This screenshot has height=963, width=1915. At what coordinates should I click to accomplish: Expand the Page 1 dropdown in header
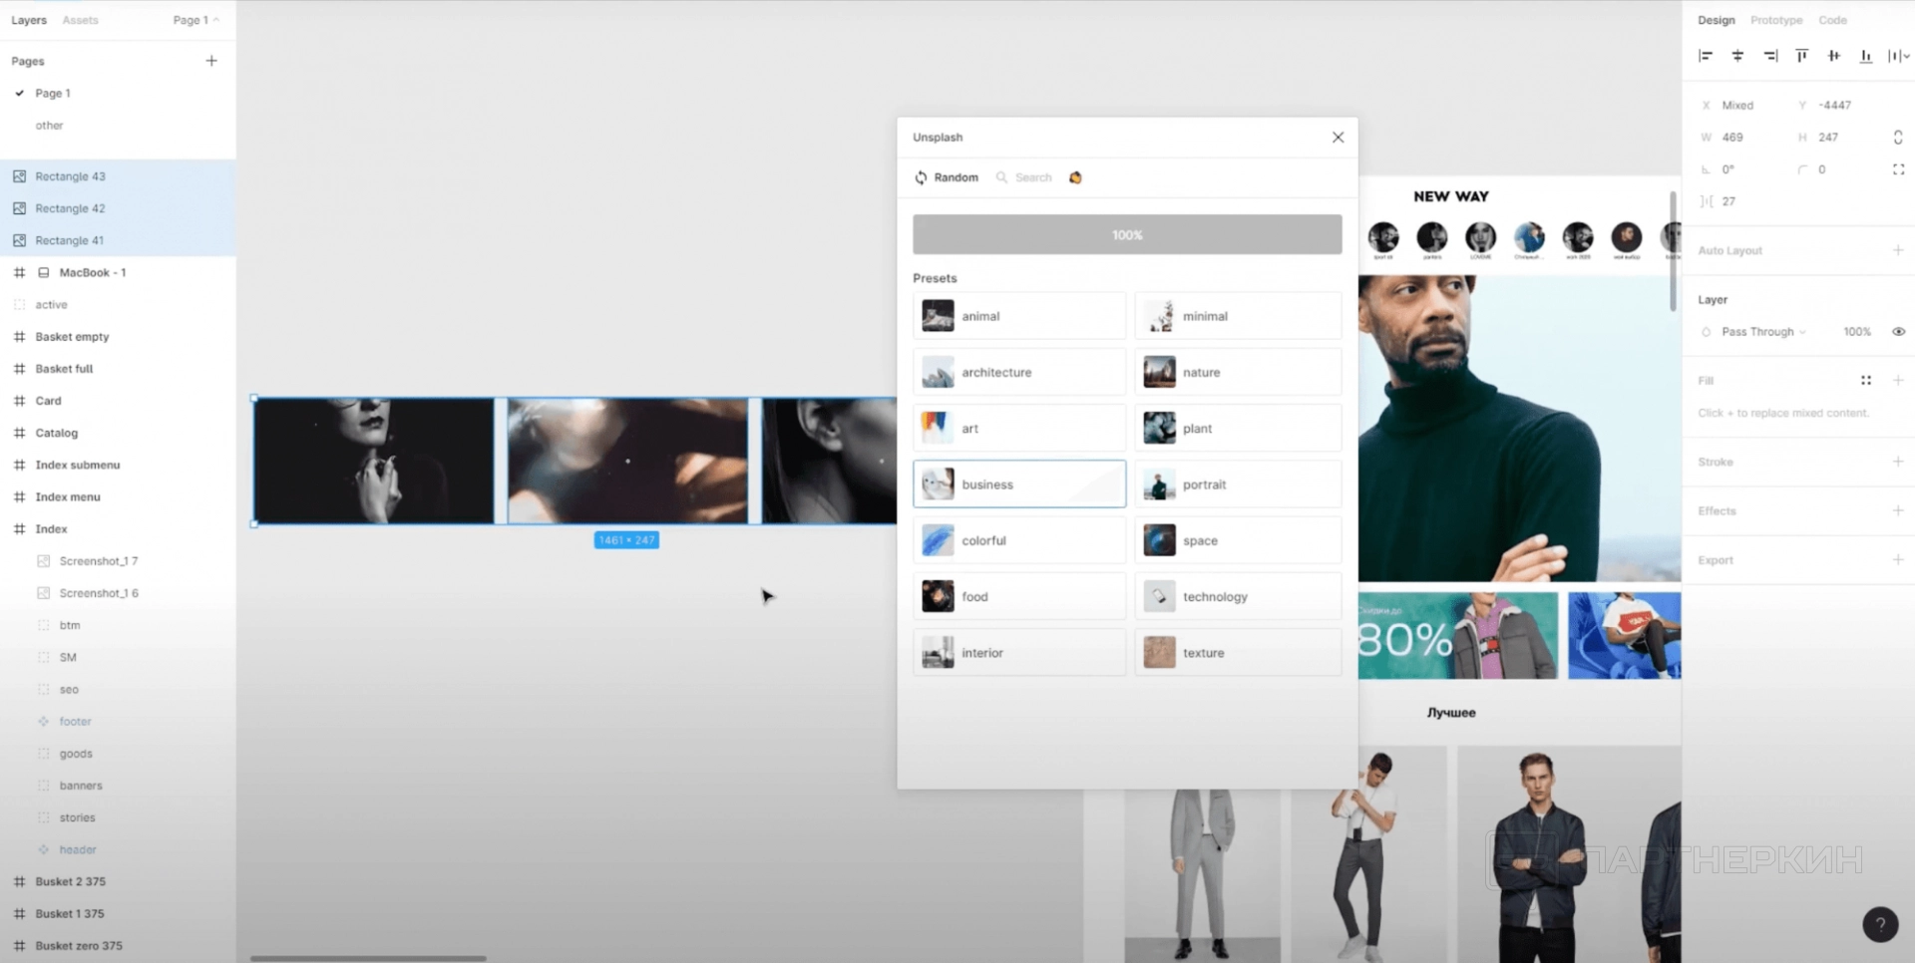195,20
